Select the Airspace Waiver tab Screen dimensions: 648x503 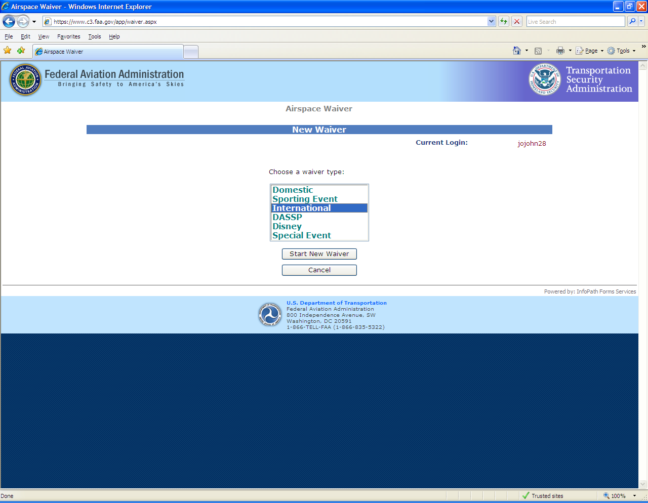108,52
